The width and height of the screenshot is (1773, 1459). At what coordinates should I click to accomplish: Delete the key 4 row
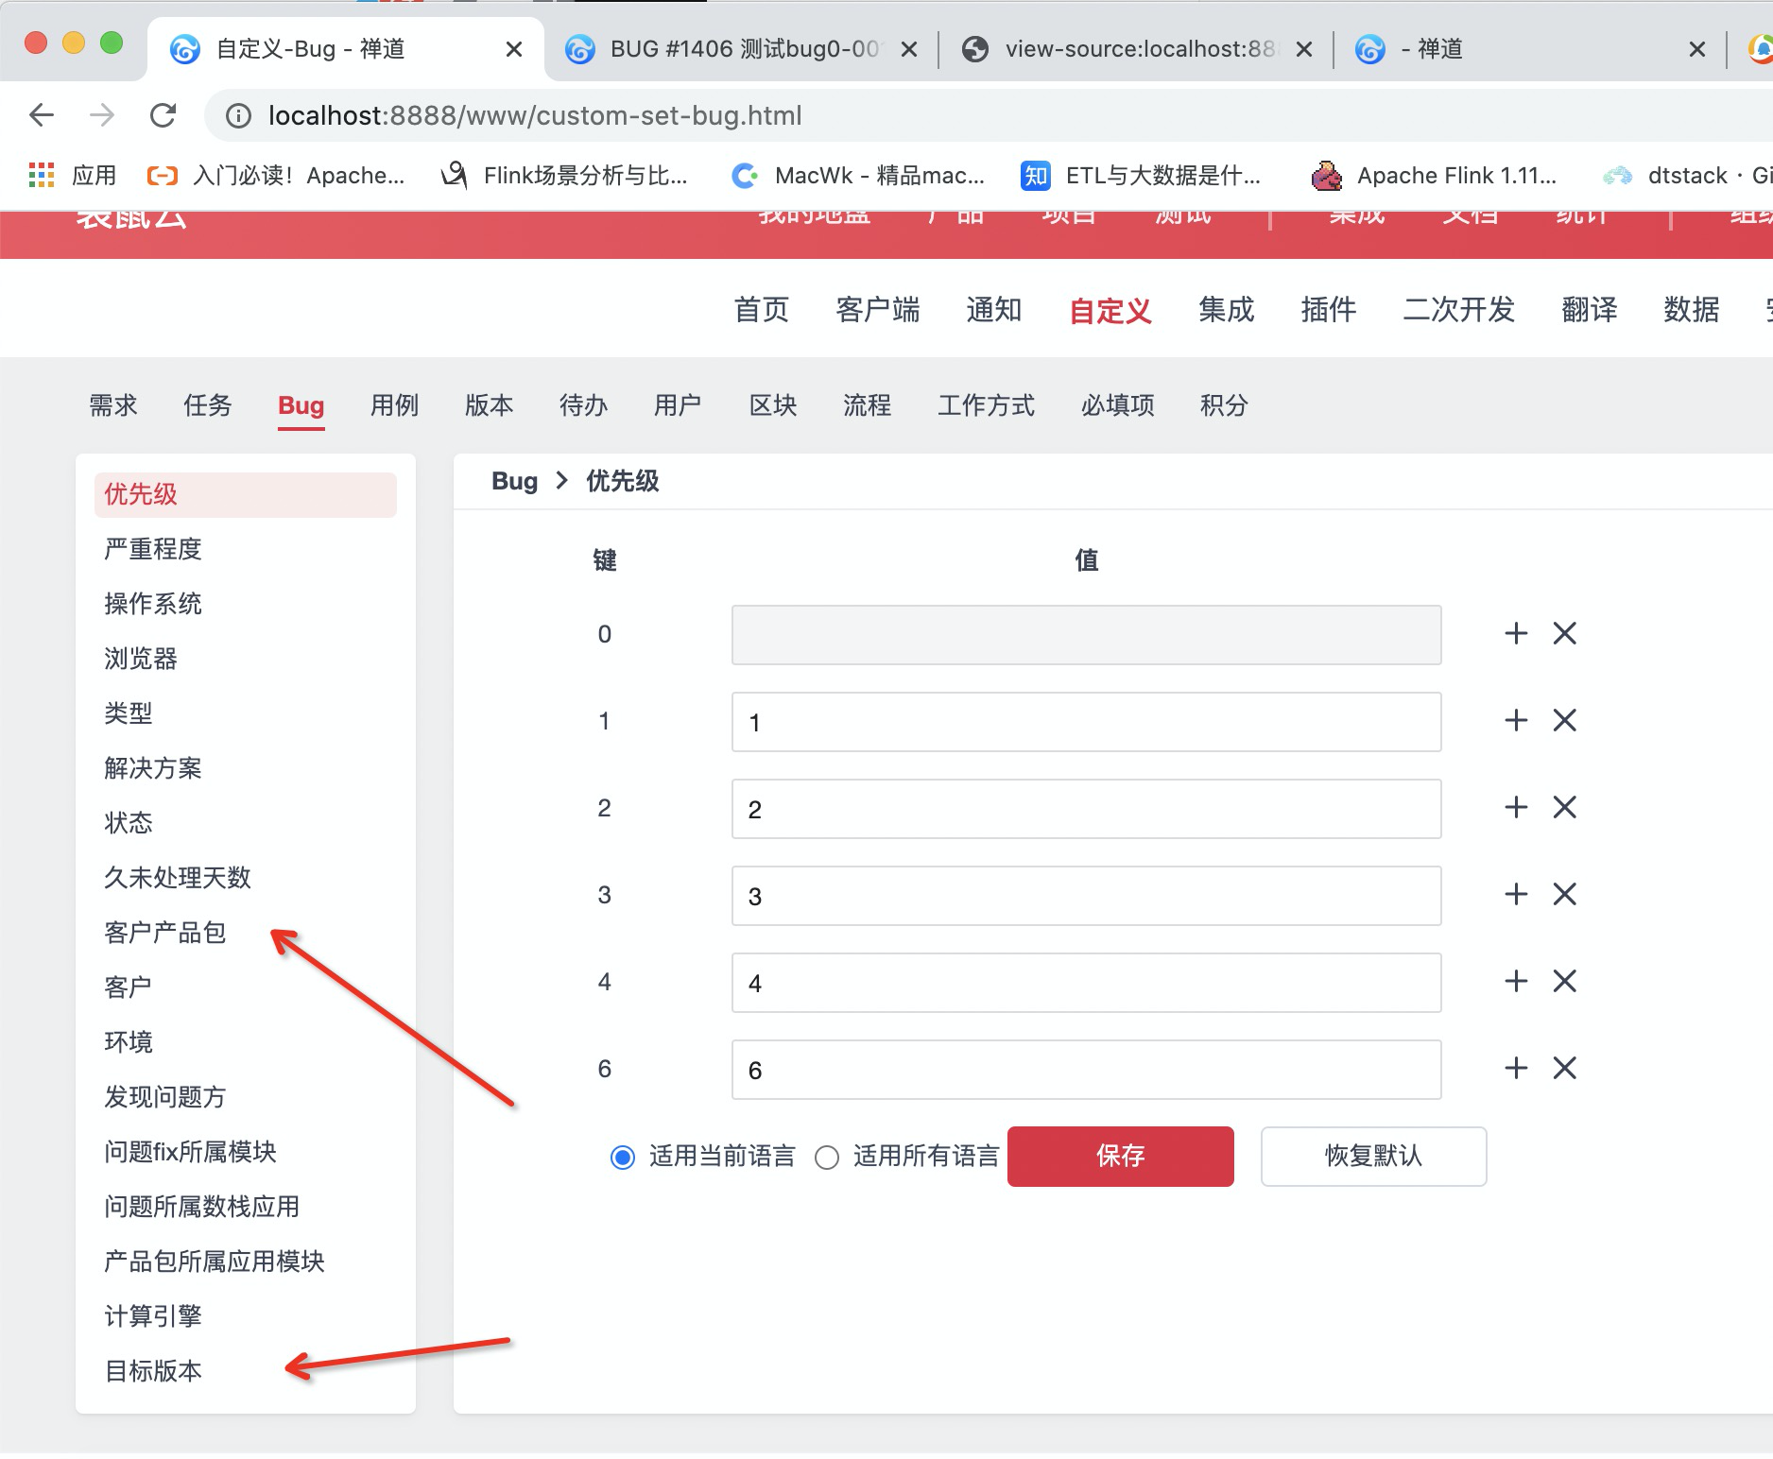1565,981
